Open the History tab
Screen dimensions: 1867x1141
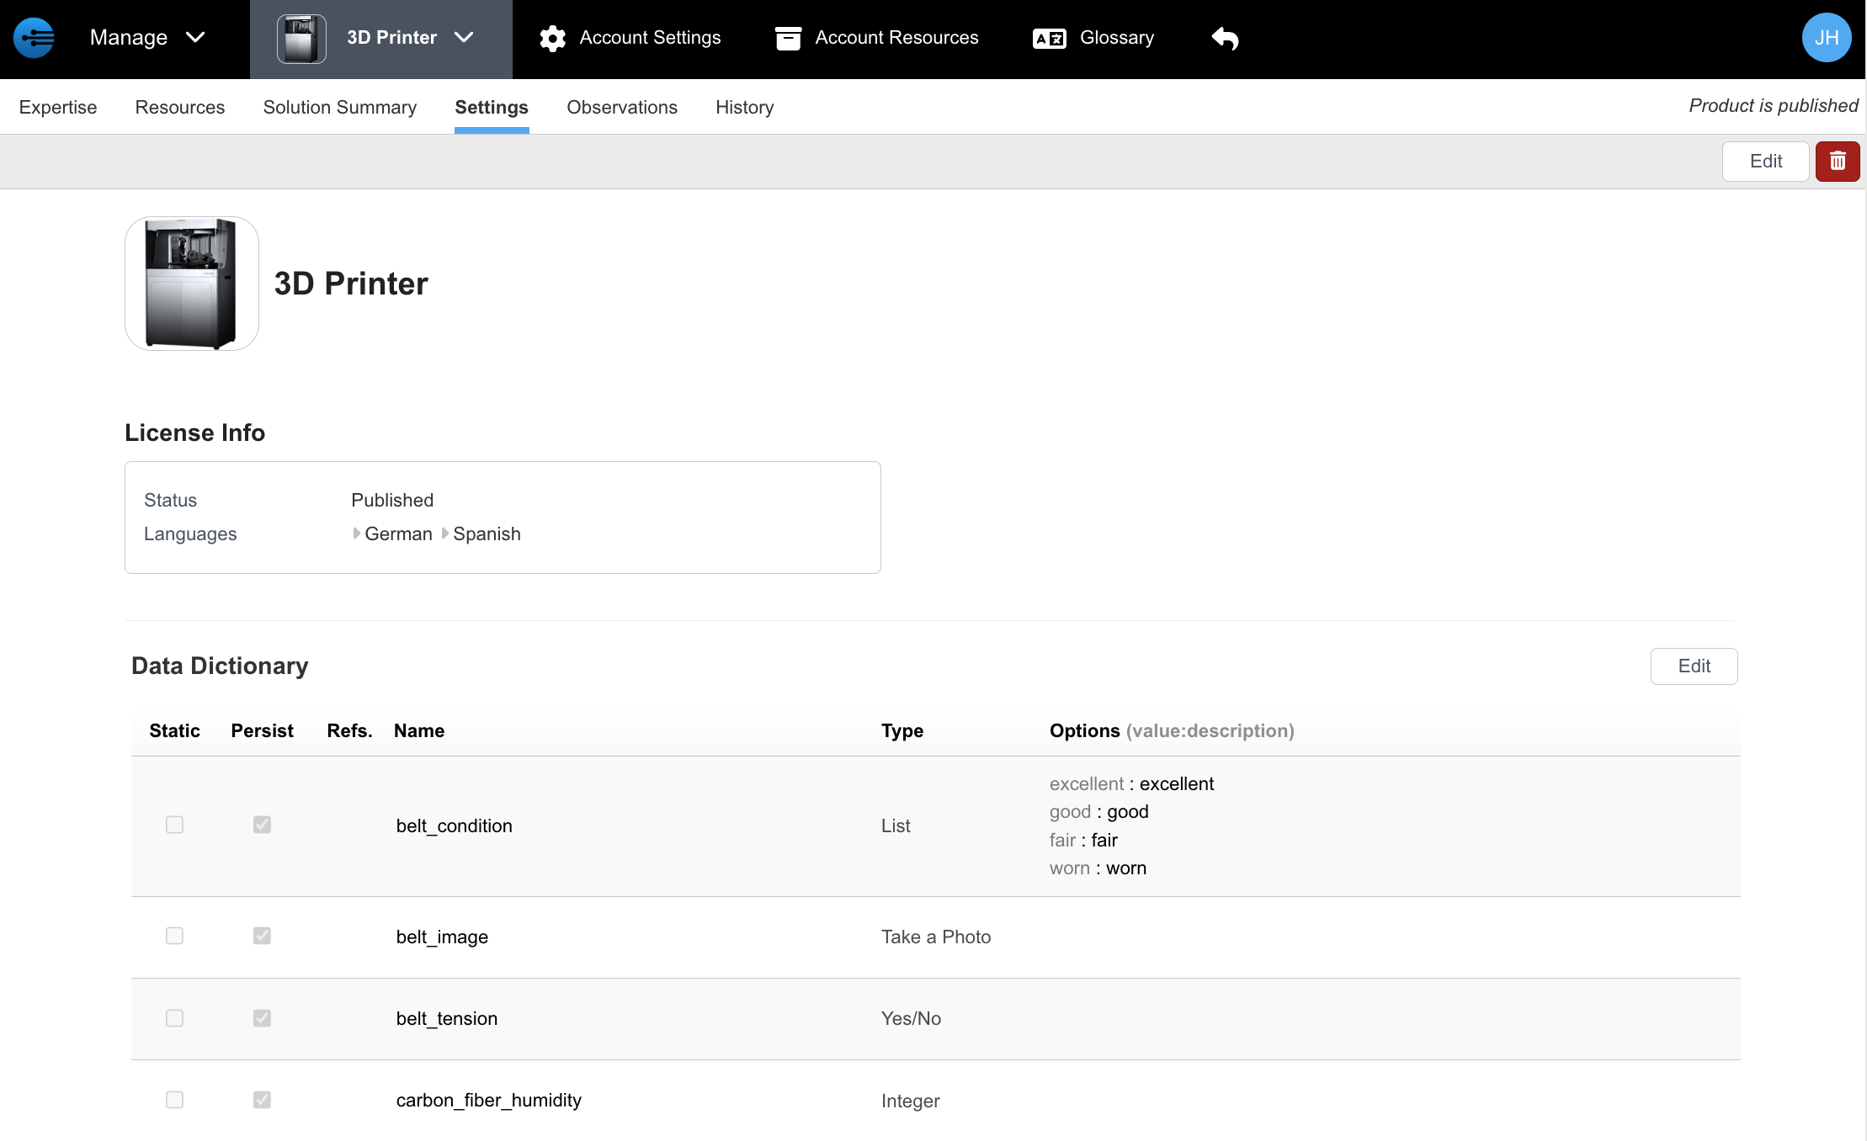744,108
